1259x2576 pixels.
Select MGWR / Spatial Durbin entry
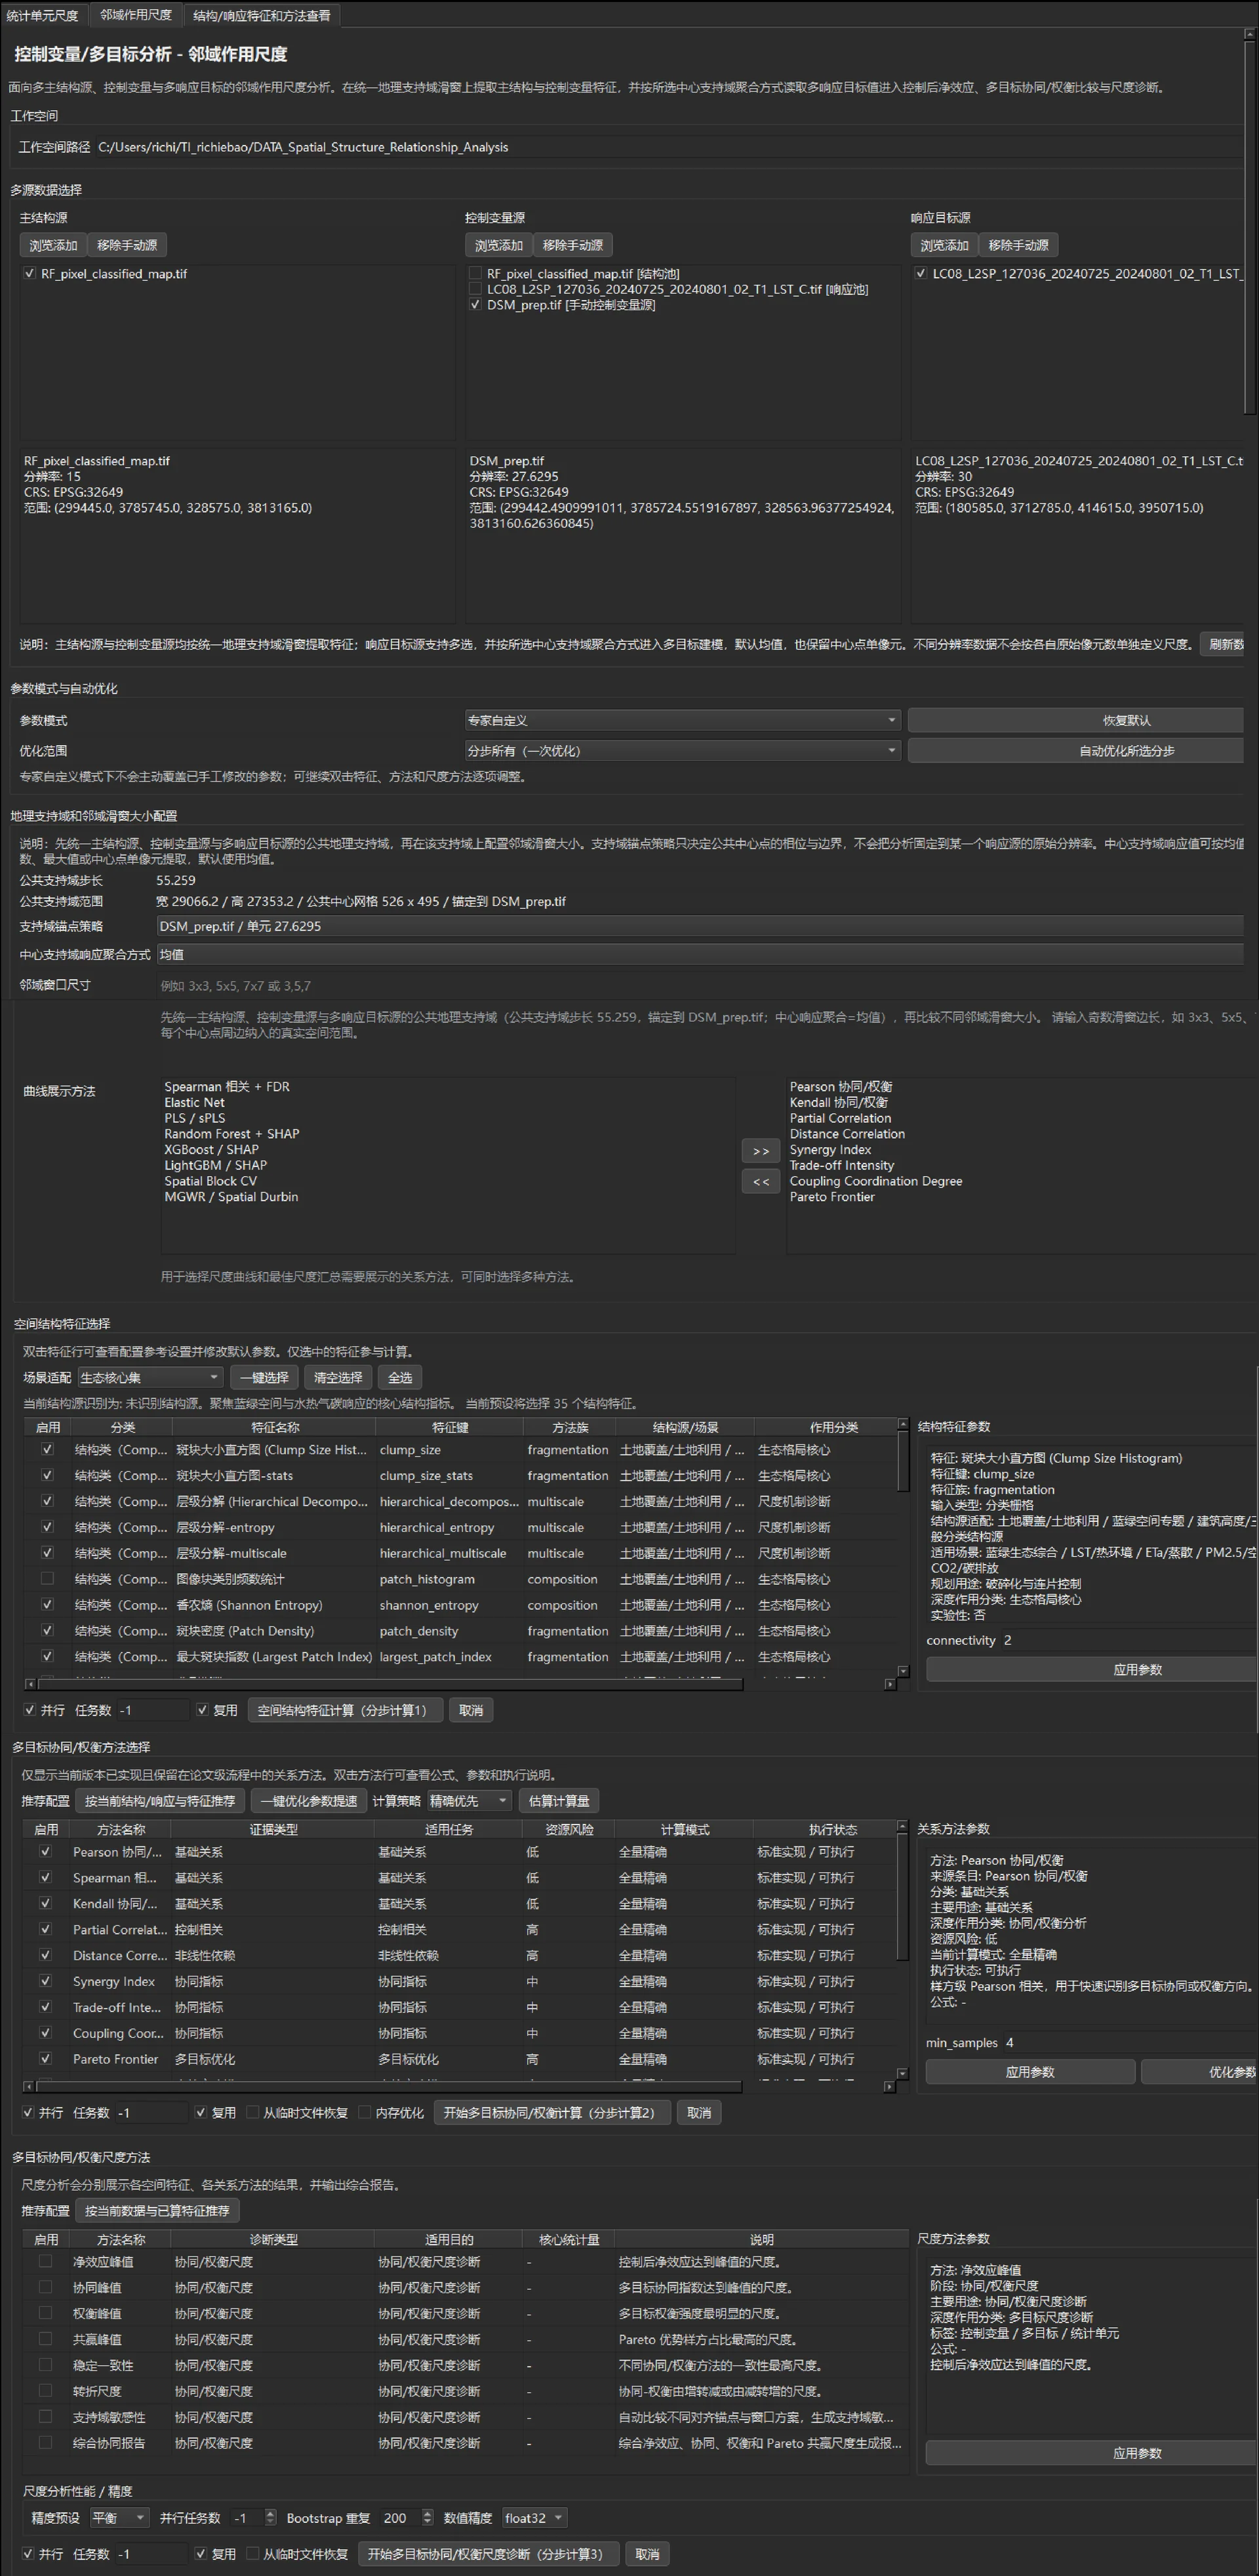tap(231, 1197)
